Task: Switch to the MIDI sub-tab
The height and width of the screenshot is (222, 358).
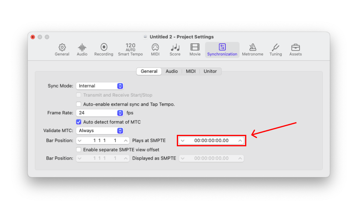Action: tap(191, 71)
